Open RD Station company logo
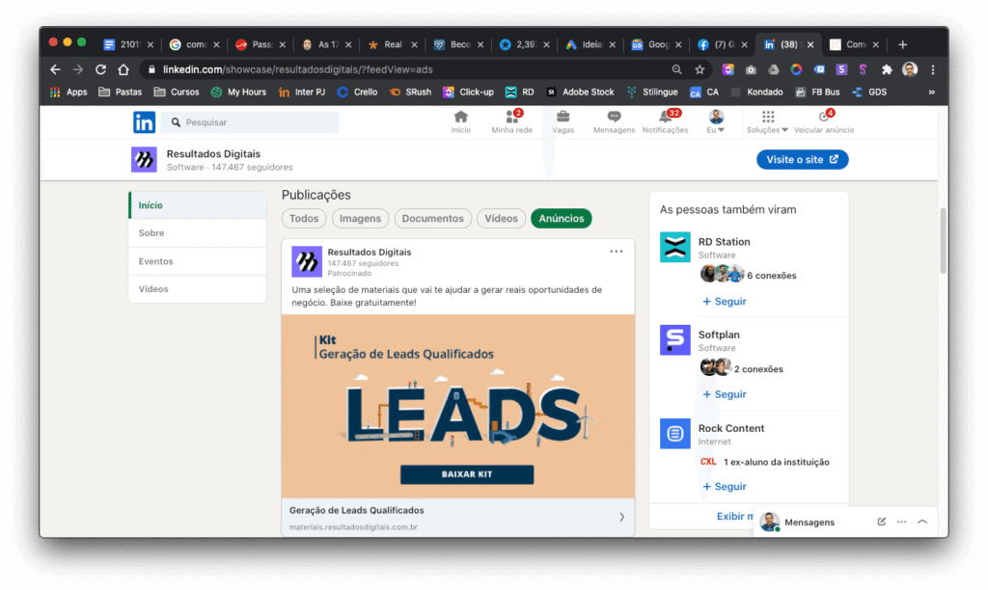 (x=674, y=247)
